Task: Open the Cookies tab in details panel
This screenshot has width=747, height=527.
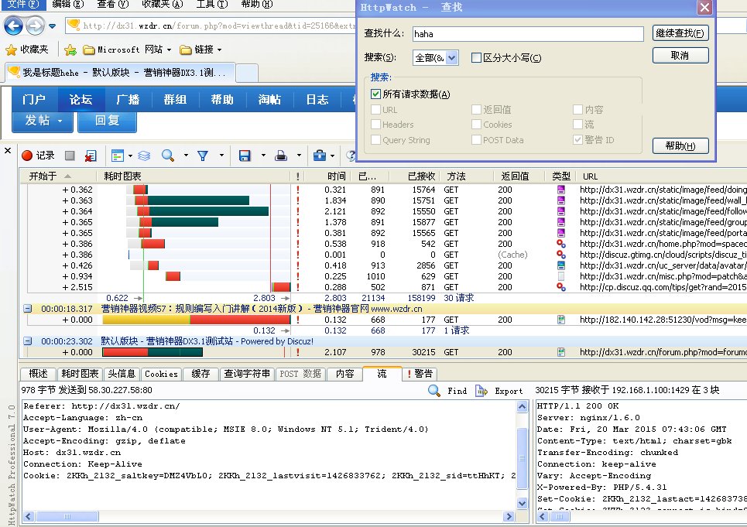Action: (161, 374)
